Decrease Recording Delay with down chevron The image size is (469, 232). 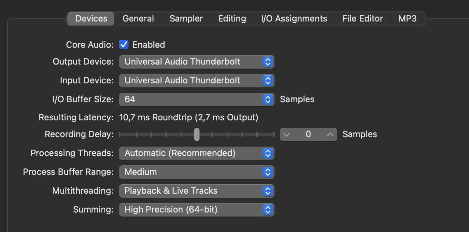(287, 134)
